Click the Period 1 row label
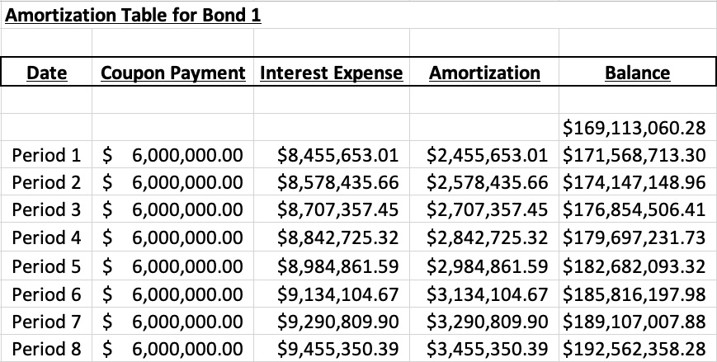The height and width of the screenshot is (362, 717). (47, 154)
